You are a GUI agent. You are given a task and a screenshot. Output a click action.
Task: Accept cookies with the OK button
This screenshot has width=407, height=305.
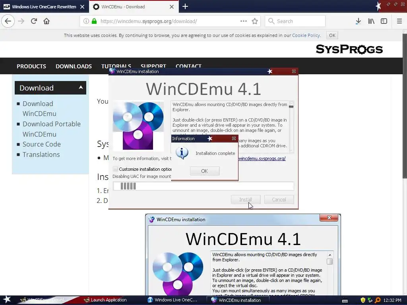pyautogui.click(x=332, y=35)
